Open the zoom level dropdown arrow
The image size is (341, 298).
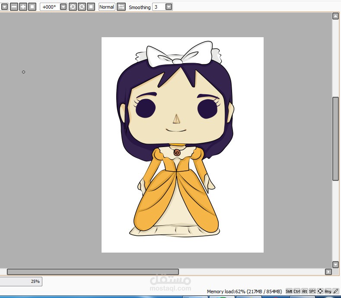point(4,7)
